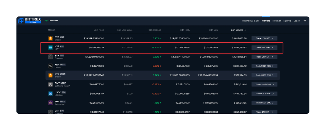The width and height of the screenshot is (329, 131).
Task: Click the 1.16% change value for SML
Action: pyautogui.click(x=157, y=103)
